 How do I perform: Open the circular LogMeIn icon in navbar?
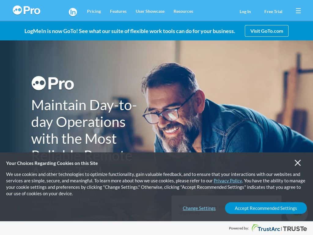pyautogui.click(x=73, y=12)
